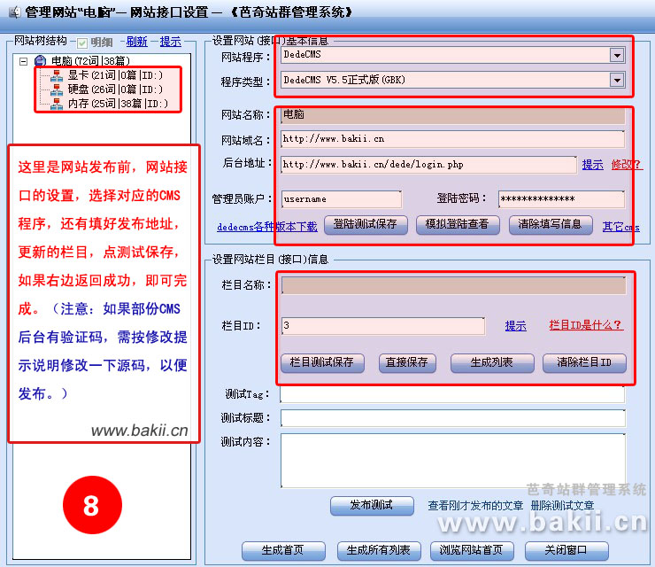The height and width of the screenshot is (567, 655).
Task: Click the 清除填写信息 button
Action: pos(551,225)
